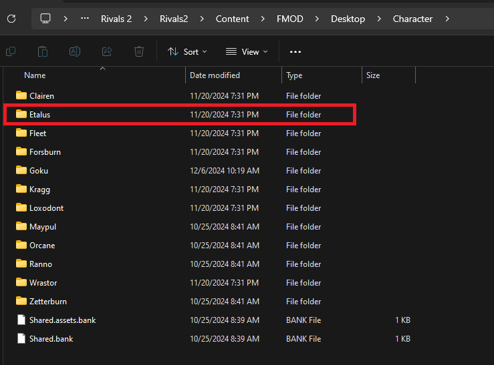Click the Wrastor folder name
The height and width of the screenshot is (365, 494).
(43, 283)
